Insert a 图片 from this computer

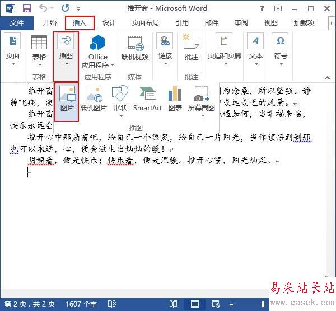click(x=67, y=102)
